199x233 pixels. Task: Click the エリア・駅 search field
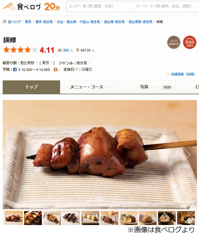[100, 6]
